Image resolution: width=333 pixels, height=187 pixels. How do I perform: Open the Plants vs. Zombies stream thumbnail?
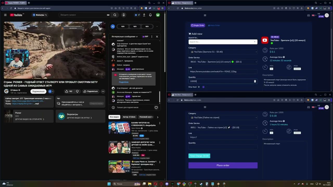point(119,167)
